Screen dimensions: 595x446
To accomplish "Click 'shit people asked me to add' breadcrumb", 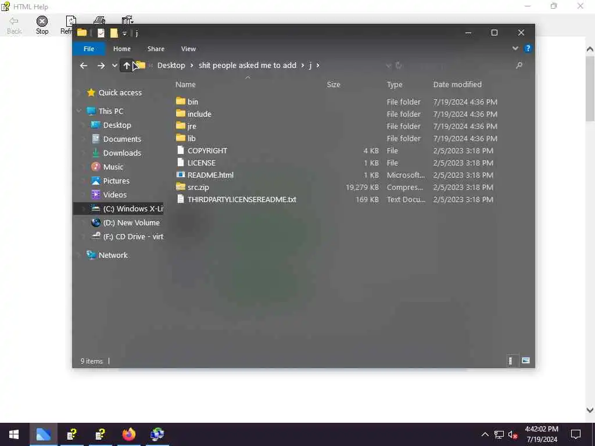I will click(x=248, y=65).
